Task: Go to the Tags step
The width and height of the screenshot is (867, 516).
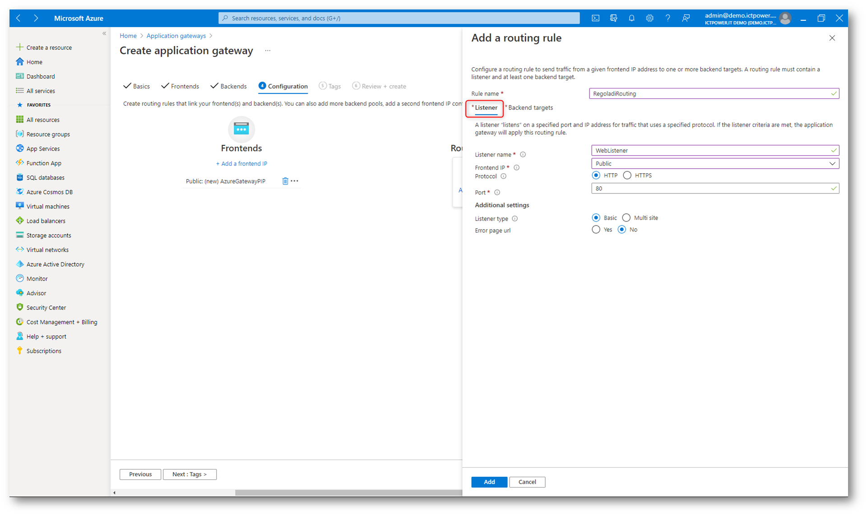Action: (x=330, y=86)
